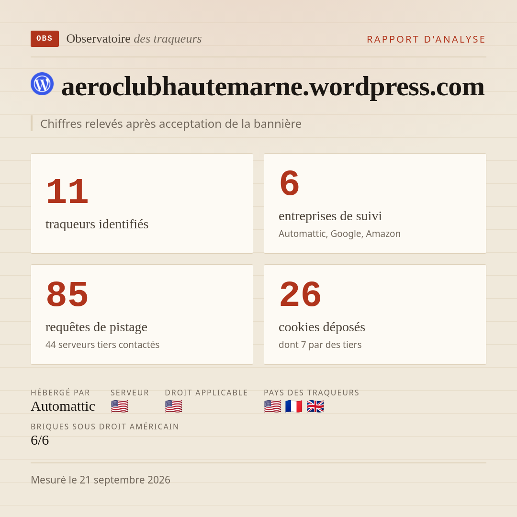Click the requêtes de pistage label

click(96, 327)
